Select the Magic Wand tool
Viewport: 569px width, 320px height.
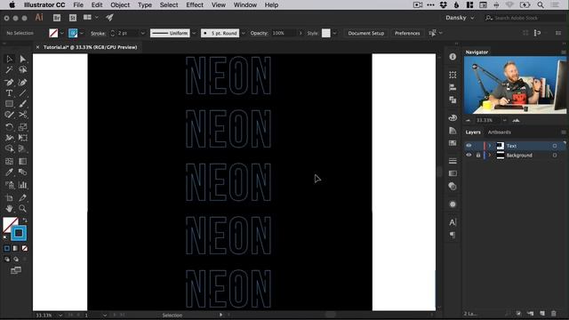pyautogui.click(x=10, y=69)
